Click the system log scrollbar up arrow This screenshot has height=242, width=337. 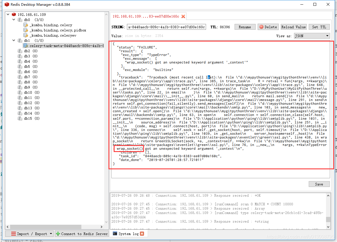click(328, 195)
